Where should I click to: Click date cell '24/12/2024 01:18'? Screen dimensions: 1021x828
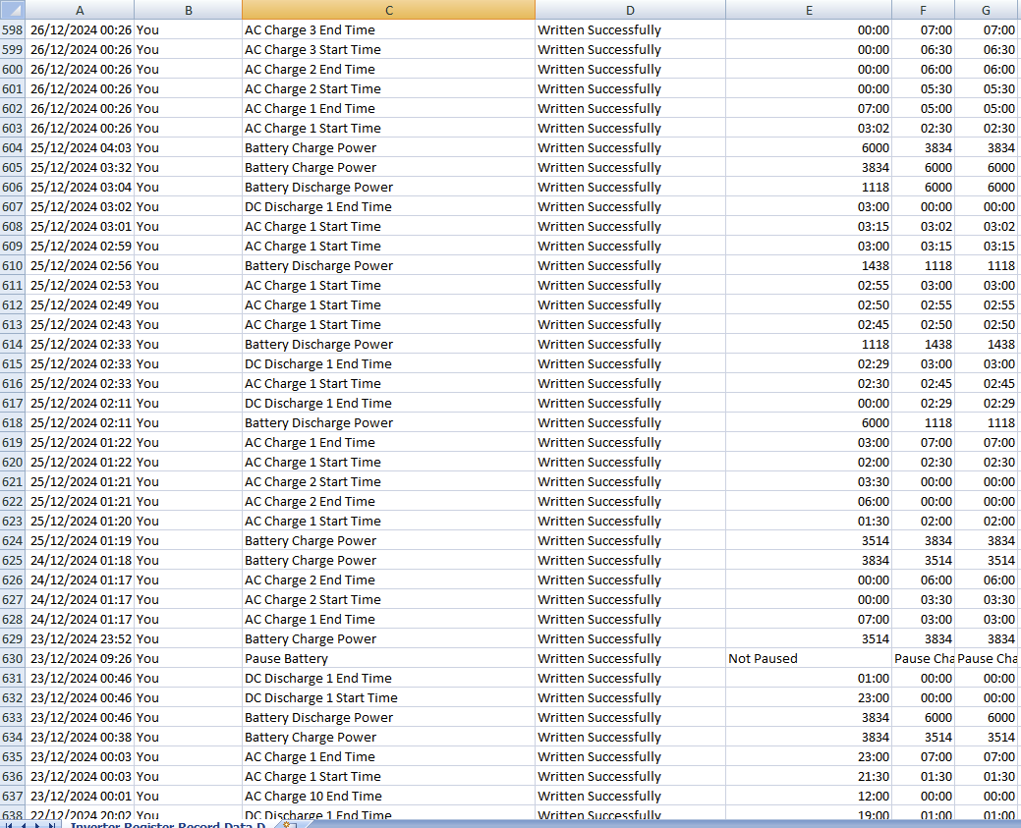click(x=81, y=561)
